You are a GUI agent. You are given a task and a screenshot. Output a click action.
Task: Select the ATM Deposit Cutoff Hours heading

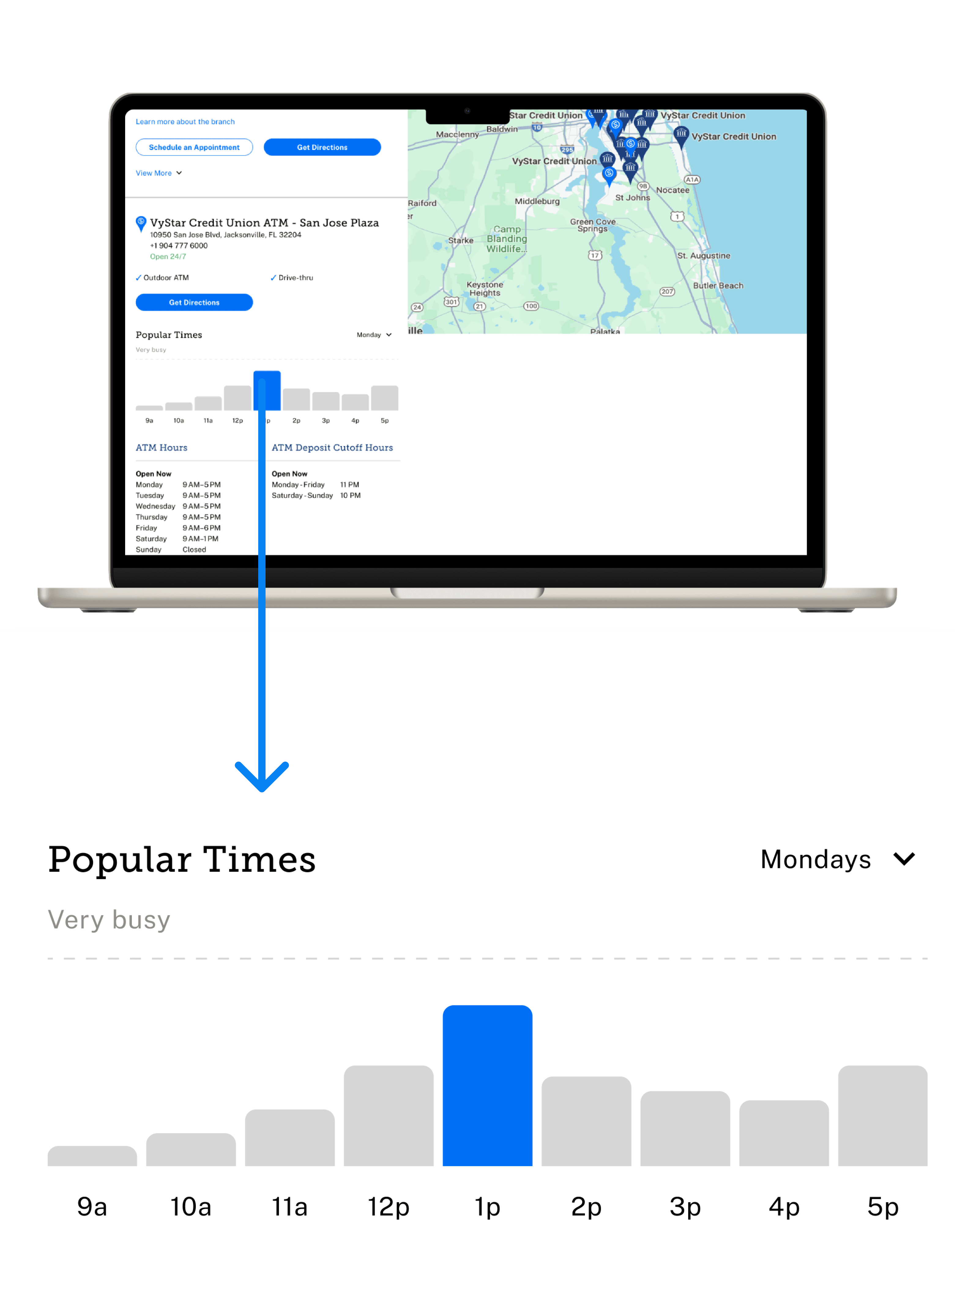click(x=332, y=448)
